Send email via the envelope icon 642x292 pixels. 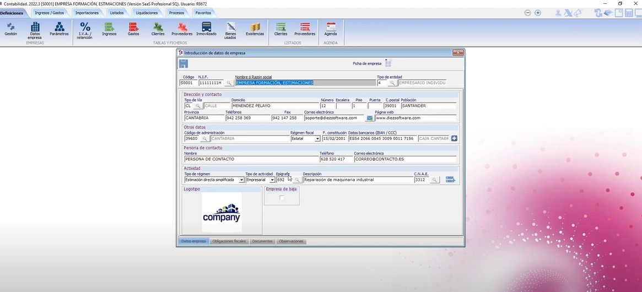369,118
